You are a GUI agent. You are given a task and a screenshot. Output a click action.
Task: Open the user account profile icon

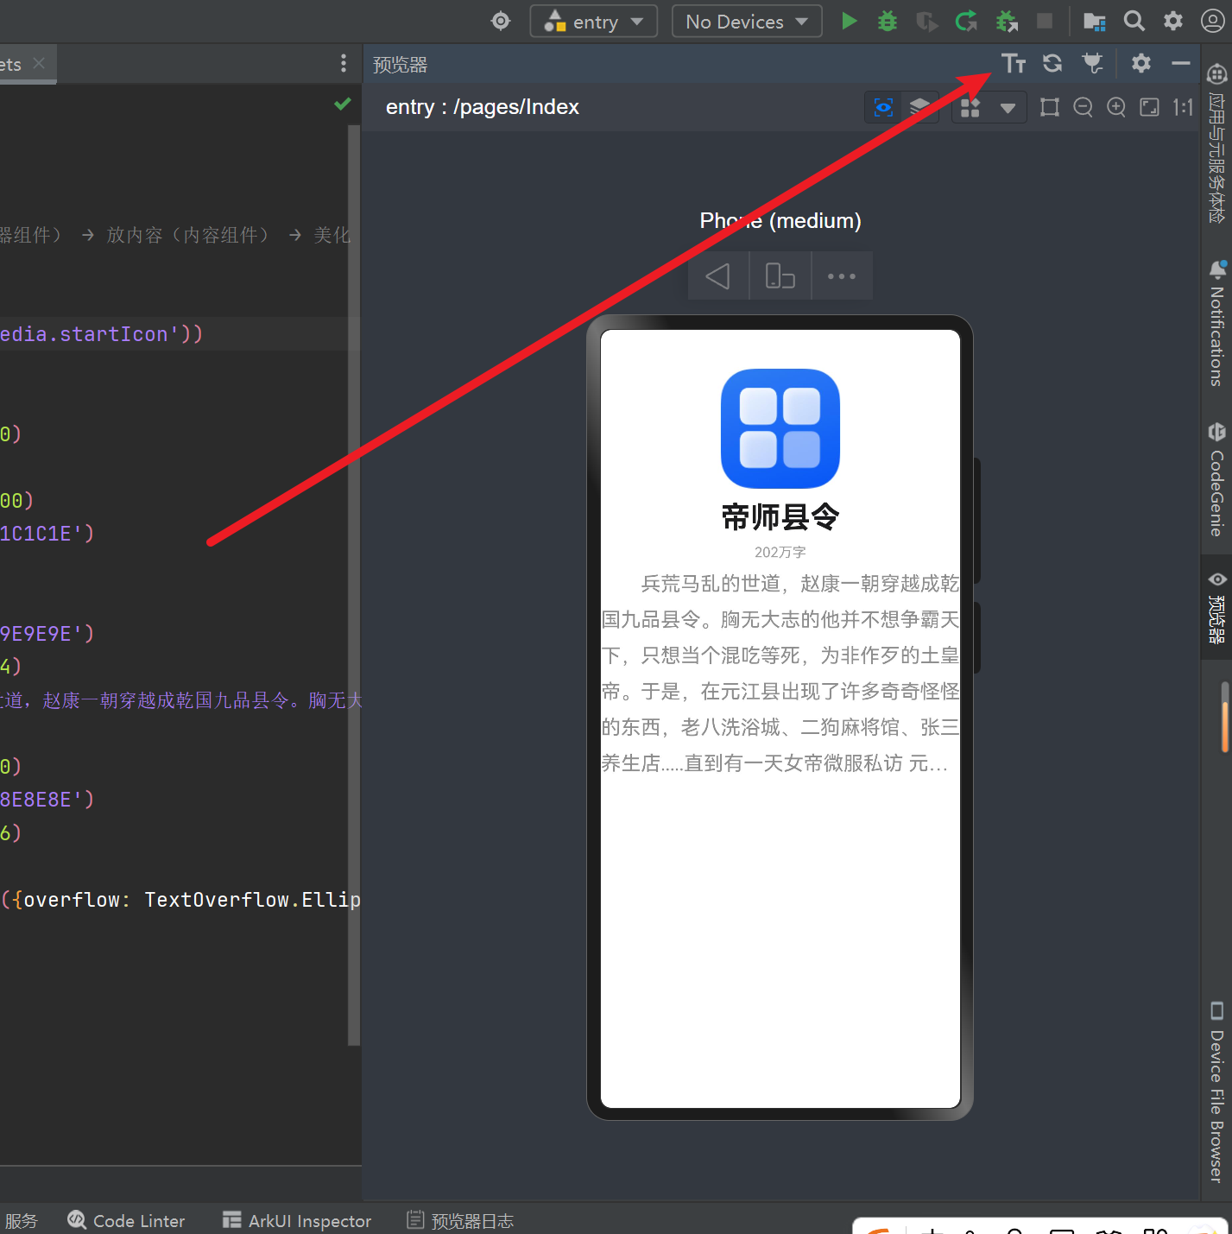[x=1212, y=21]
